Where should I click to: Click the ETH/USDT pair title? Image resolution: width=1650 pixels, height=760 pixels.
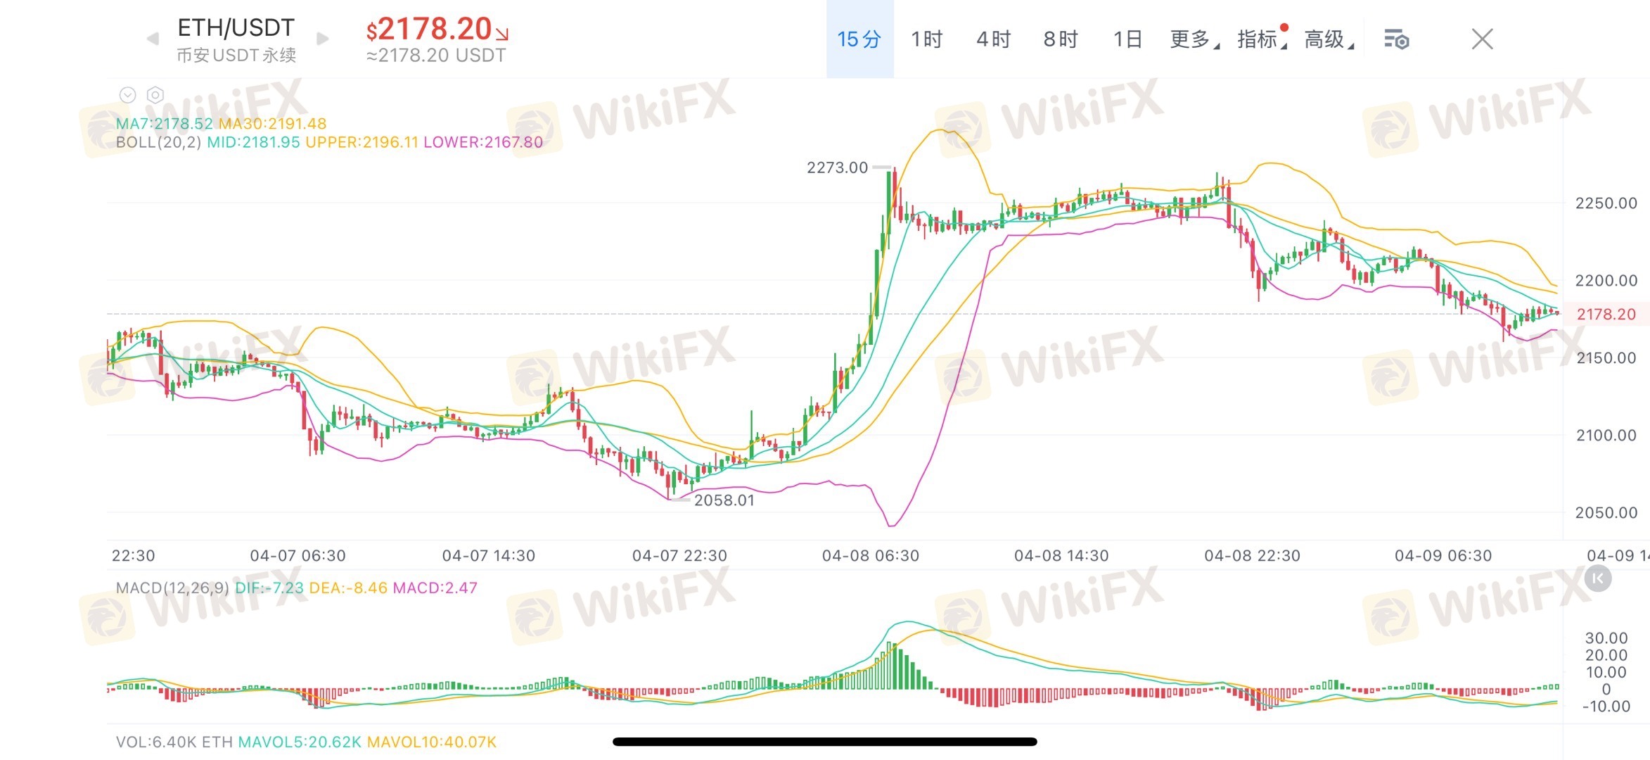tap(236, 28)
